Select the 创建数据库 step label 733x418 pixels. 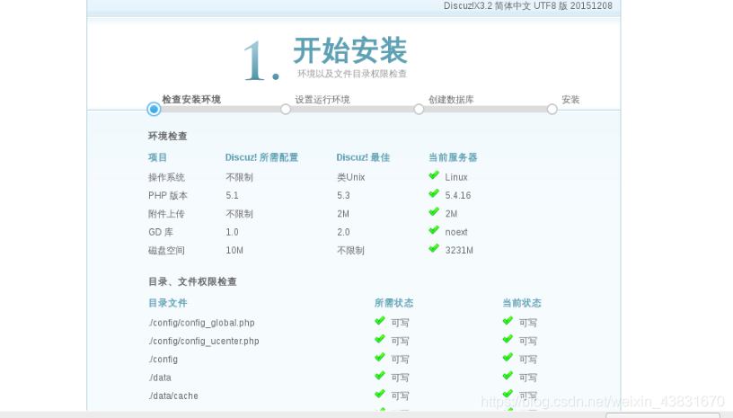(x=451, y=100)
